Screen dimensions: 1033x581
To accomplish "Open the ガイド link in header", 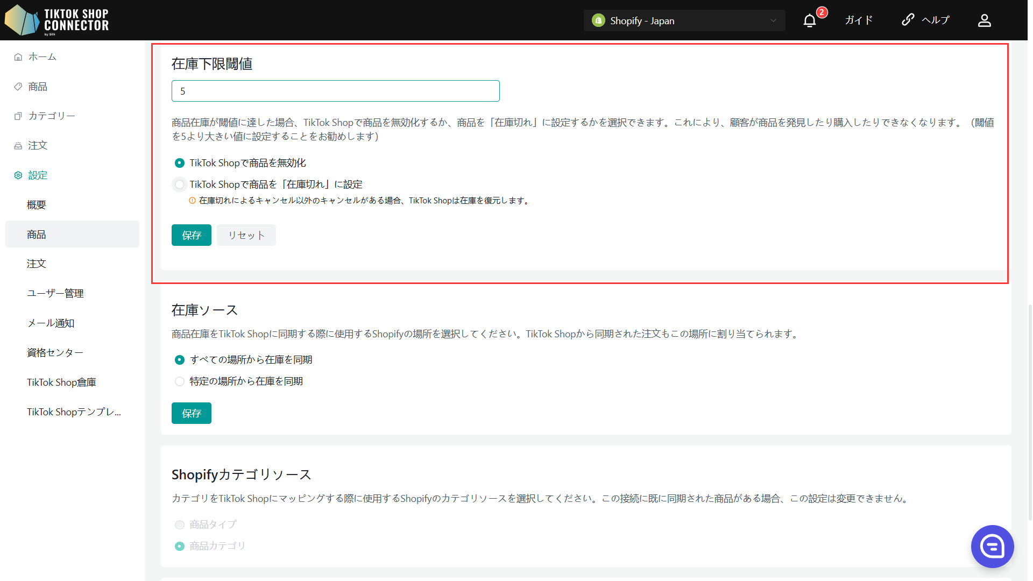I will (x=859, y=20).
